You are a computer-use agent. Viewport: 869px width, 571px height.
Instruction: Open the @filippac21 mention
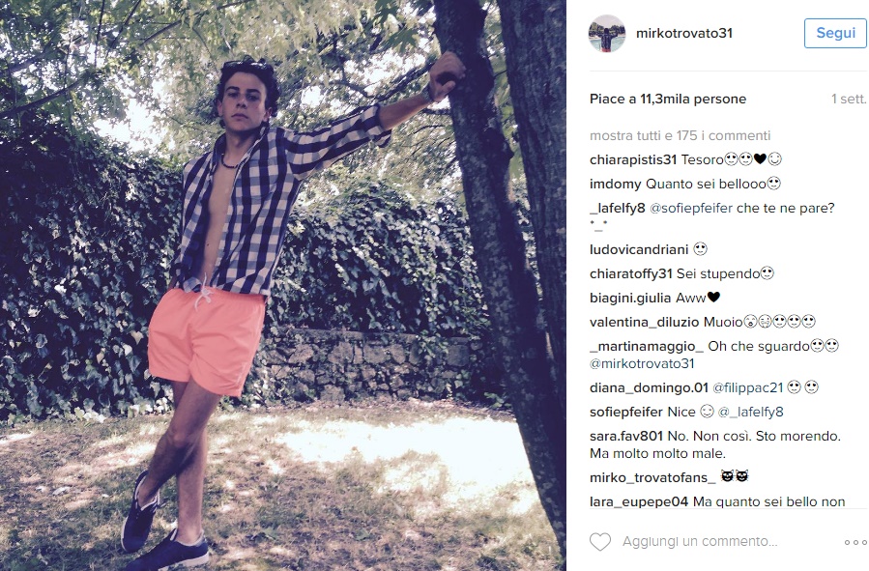(x=747, y=387)
